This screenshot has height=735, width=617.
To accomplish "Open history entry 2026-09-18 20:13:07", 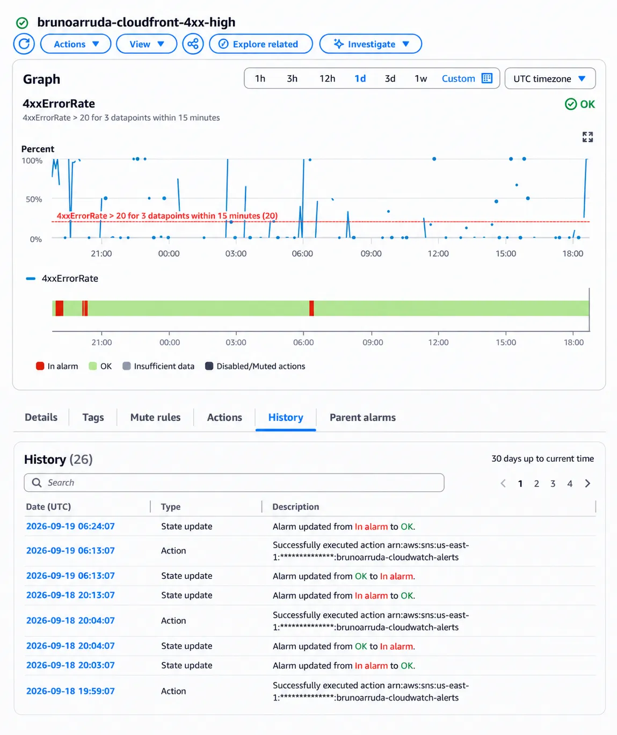I will (70, 595).
